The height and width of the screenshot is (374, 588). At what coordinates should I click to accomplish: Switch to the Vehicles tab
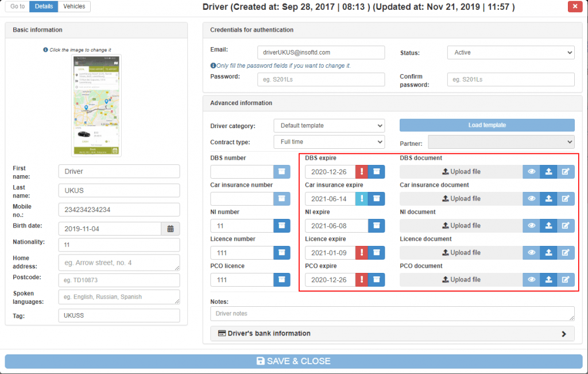pos(73,6)
